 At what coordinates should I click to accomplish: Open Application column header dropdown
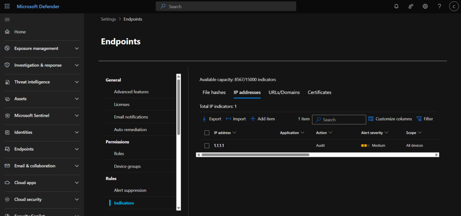tap(292, 133)
